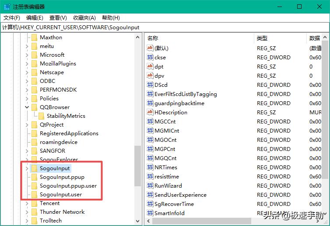The image size is (330, 226).
Task: Click the Registry Editor app icon in title bar
Action: click(x=7, y=7)
